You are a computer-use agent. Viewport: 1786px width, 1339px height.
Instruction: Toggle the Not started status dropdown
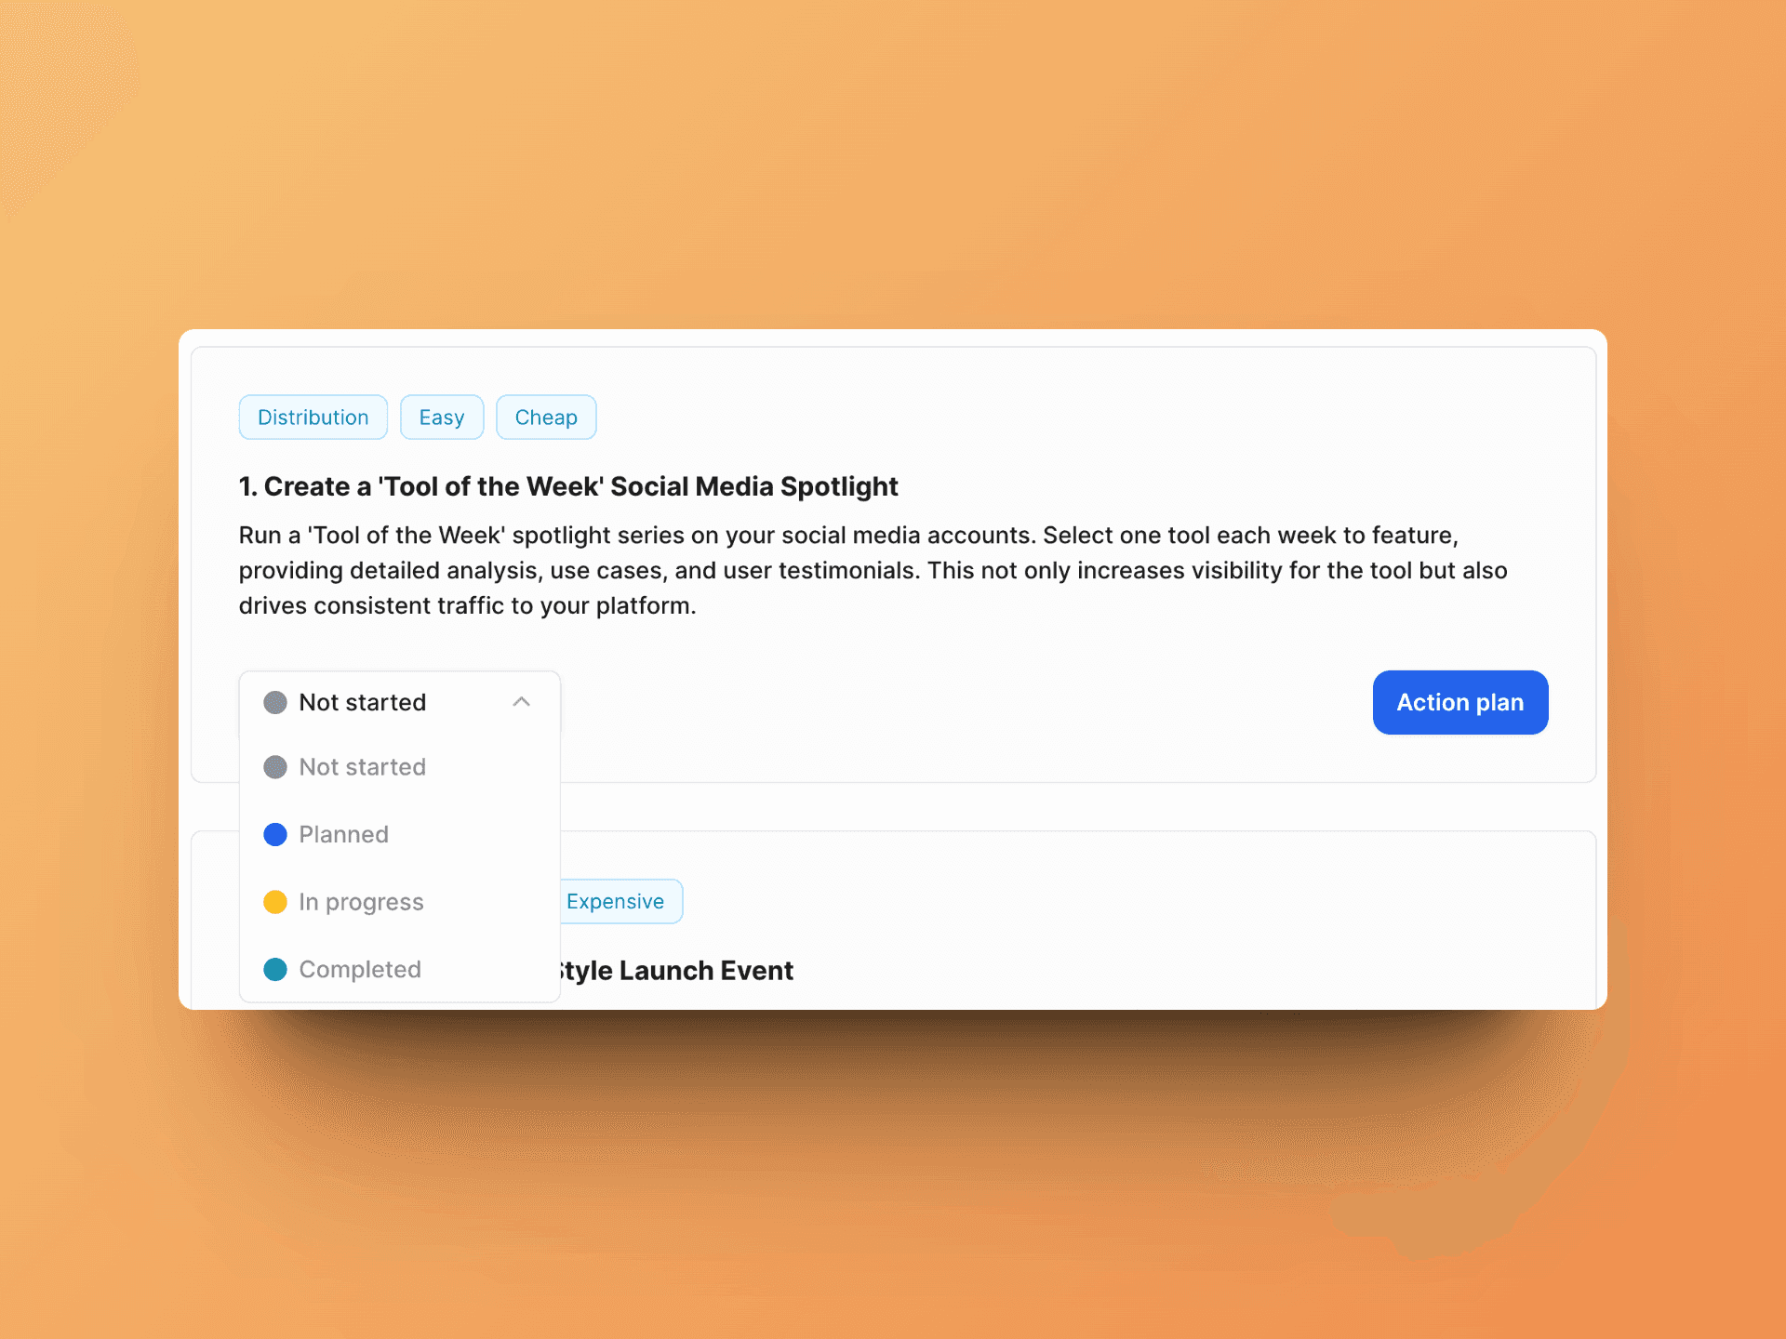[x=400, y=702]
